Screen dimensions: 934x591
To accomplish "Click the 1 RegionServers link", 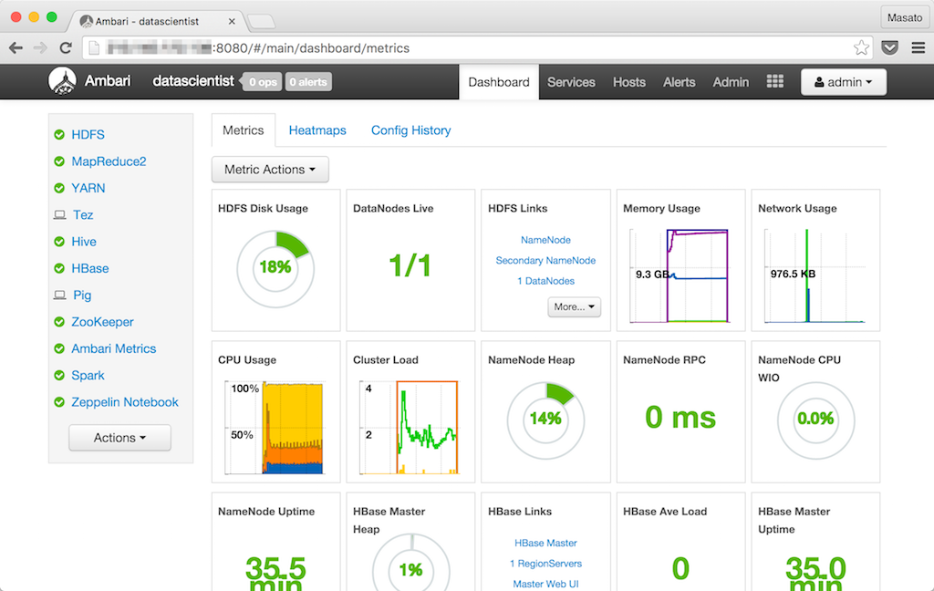I will (545, 564).
